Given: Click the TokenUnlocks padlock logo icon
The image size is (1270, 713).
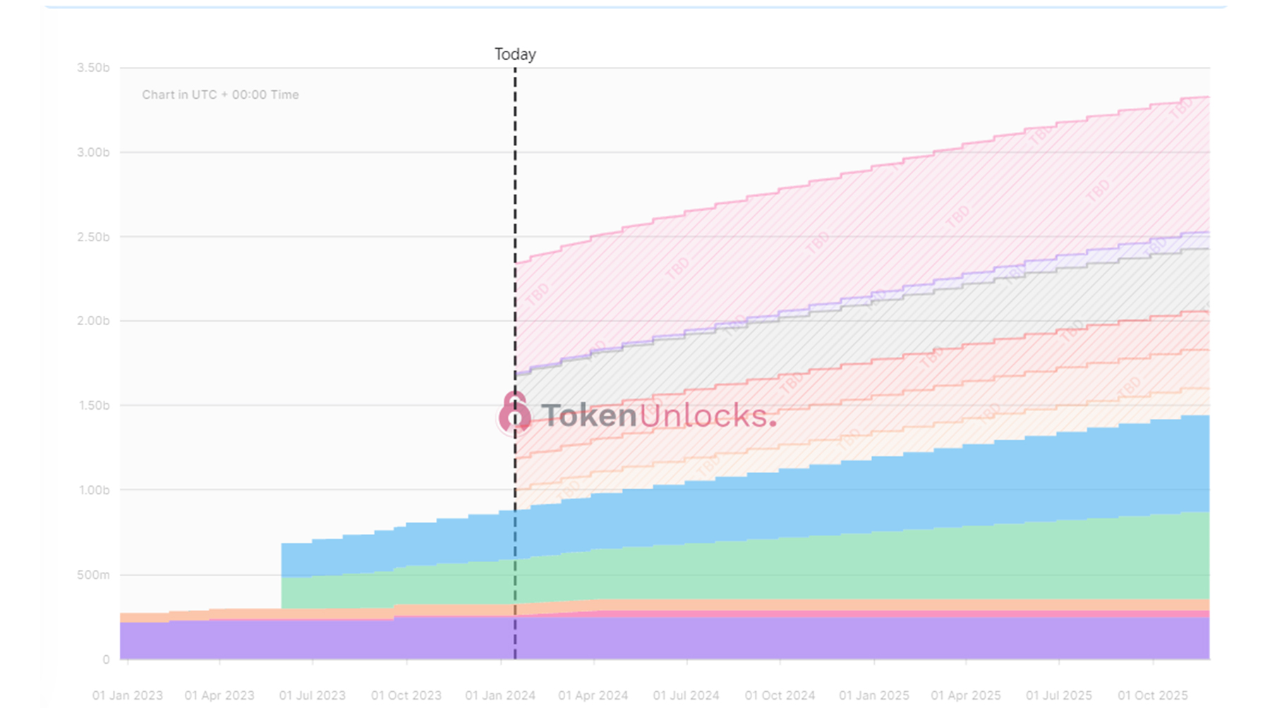Looking at the screenshot, I should [x=514, y=414].
